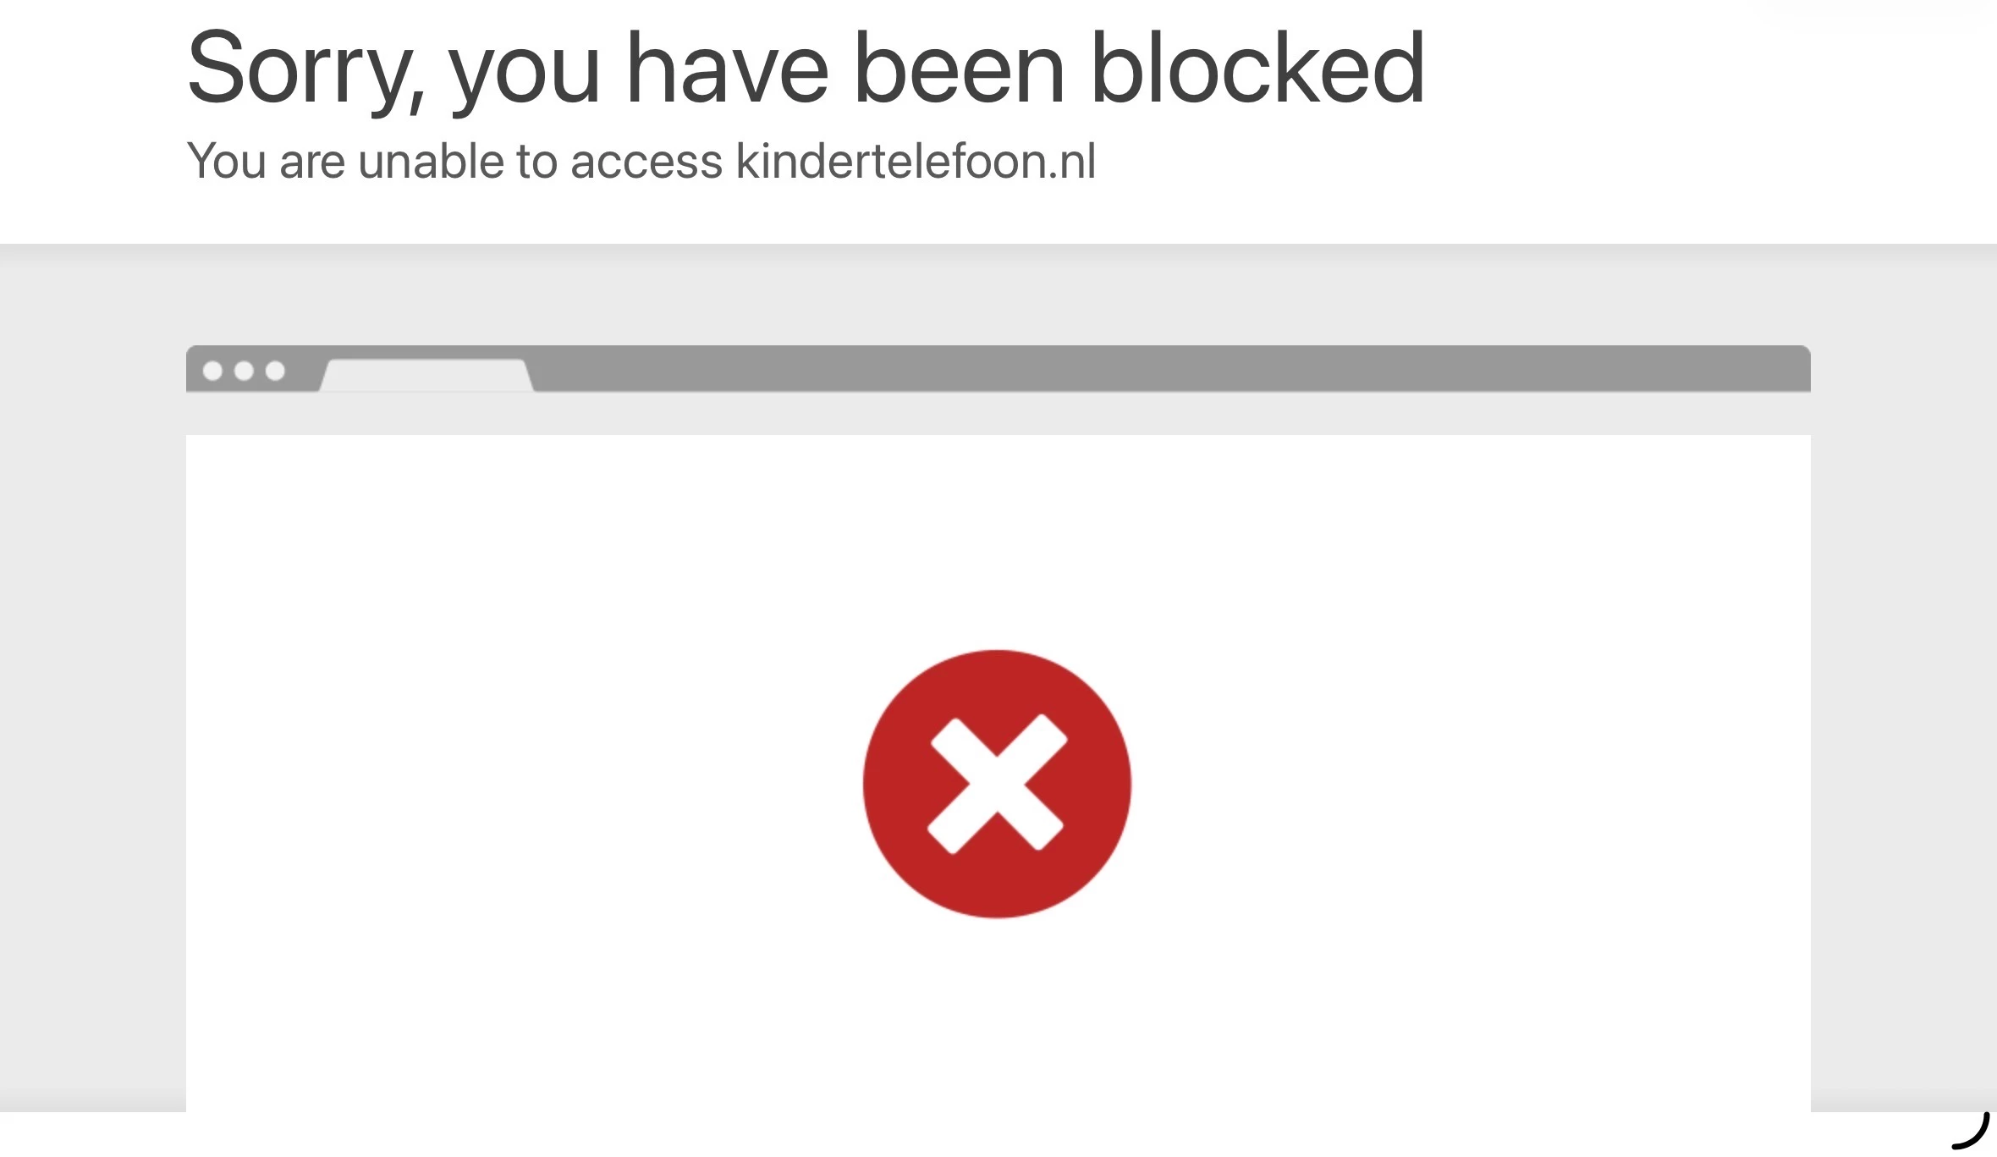The height and width of the screenshot is (1157, 1997).
Task: Click the kindertelefoon.nl domain text
Action: click(x=916, y=161)
